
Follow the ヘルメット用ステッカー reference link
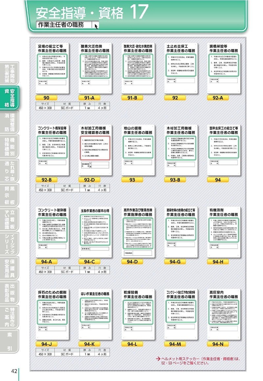[x=198, y=361]
